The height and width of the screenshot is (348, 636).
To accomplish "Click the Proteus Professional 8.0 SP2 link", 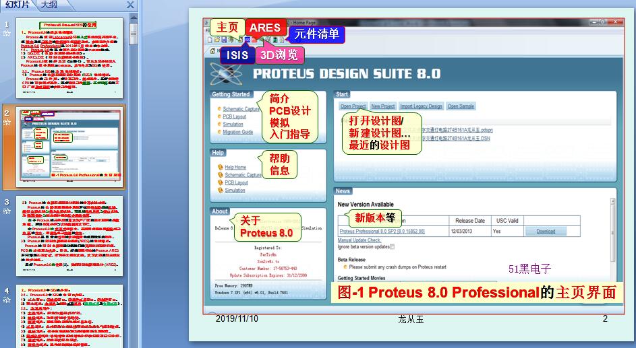I will [x=382, y=232].
